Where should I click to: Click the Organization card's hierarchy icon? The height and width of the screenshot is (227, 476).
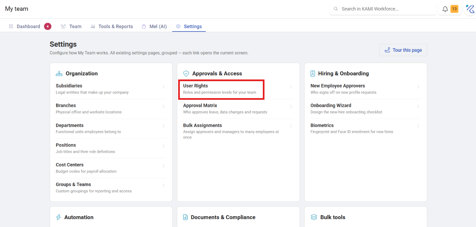(59, 73)
